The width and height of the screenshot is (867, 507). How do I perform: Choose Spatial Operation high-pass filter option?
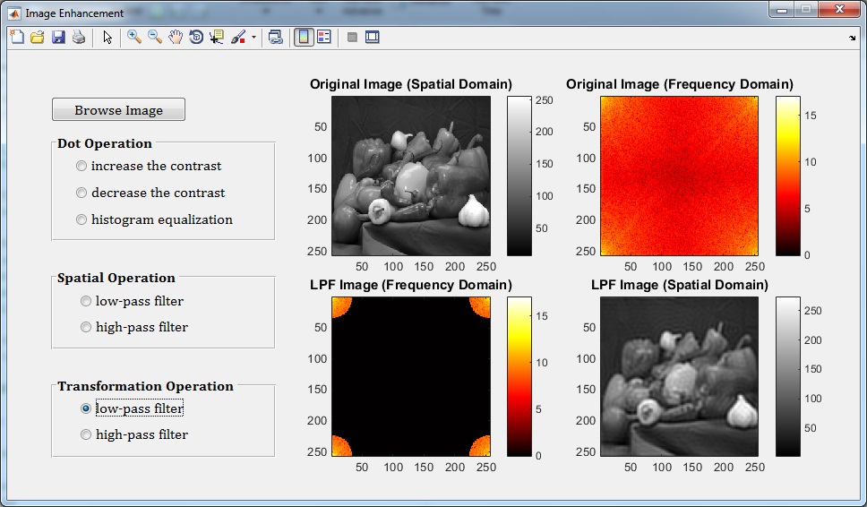click(x=87, y=327)
